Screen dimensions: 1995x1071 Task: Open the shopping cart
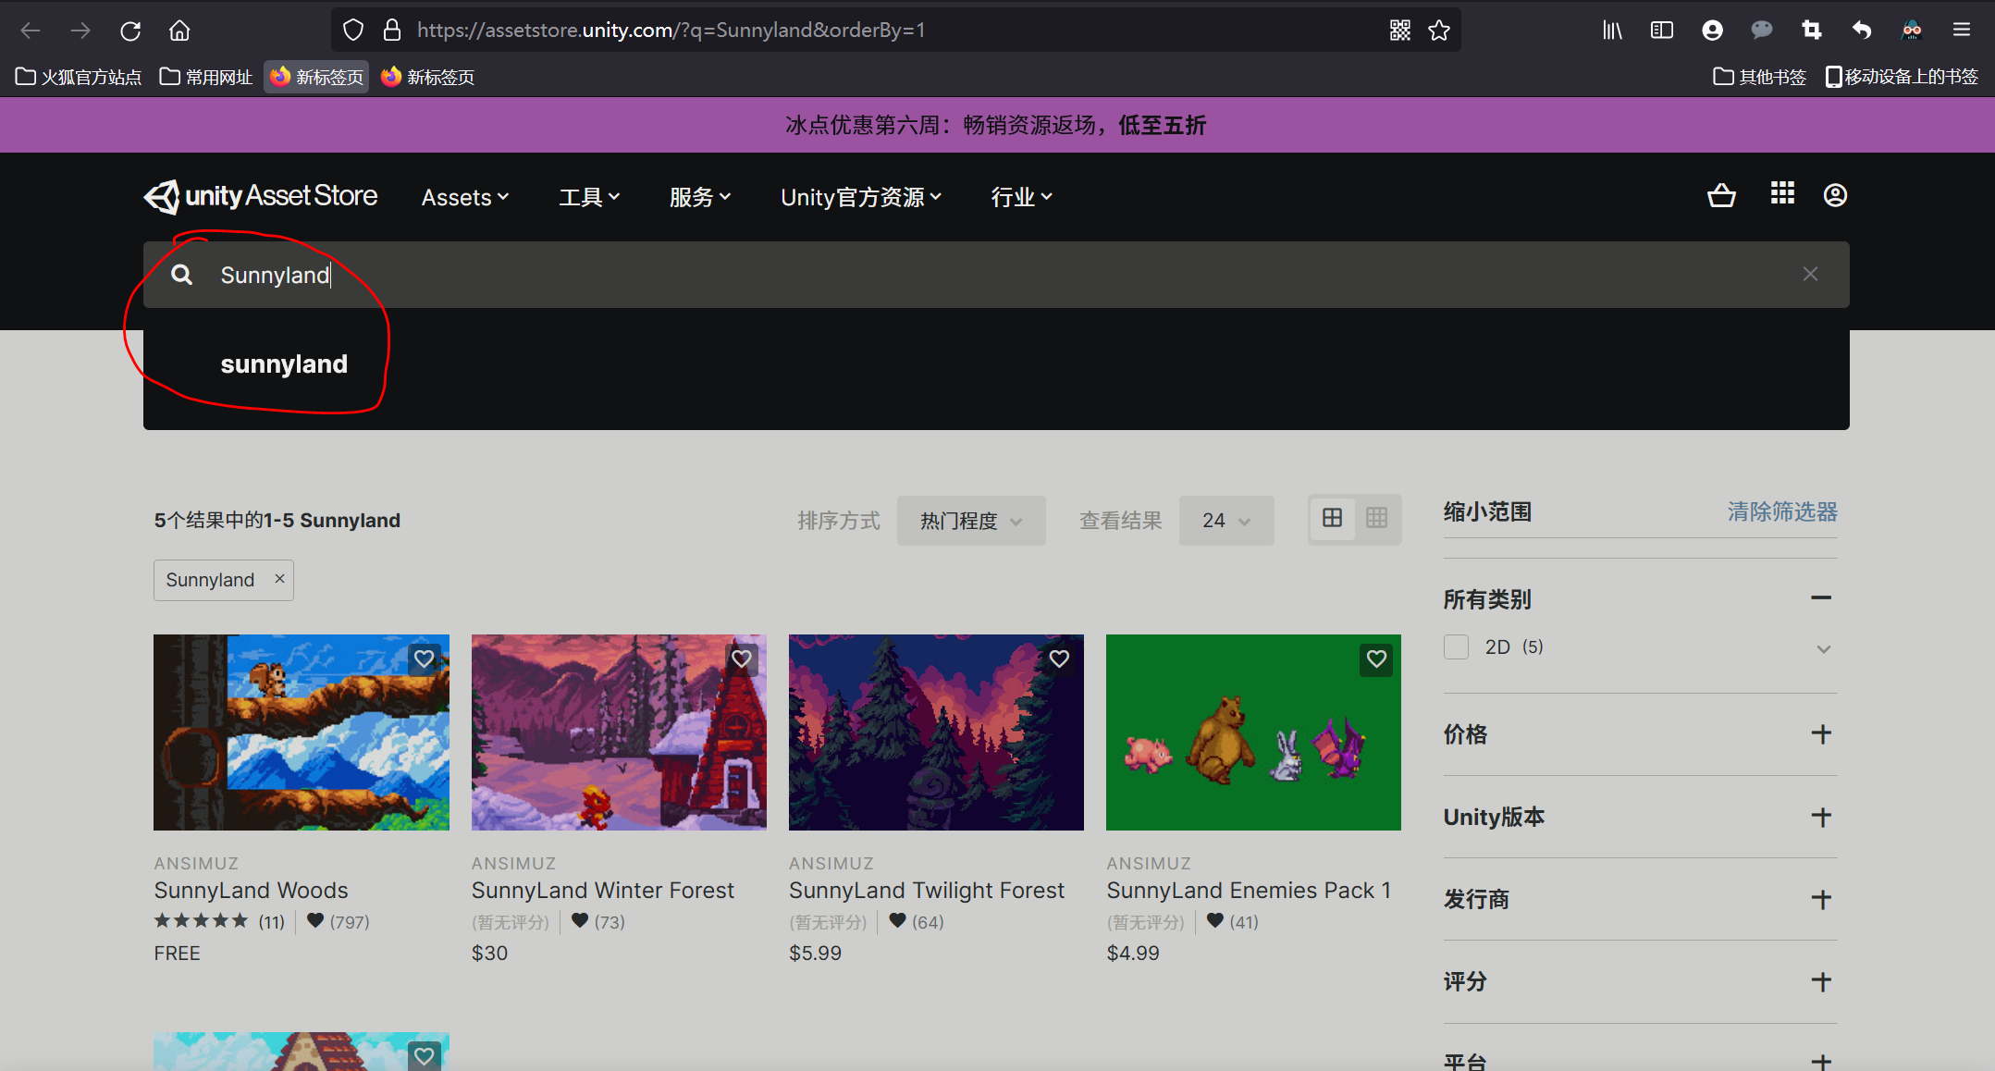pos(1720,195)
